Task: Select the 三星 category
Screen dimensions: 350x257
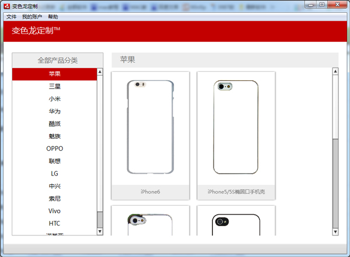Action: point(54,86)
